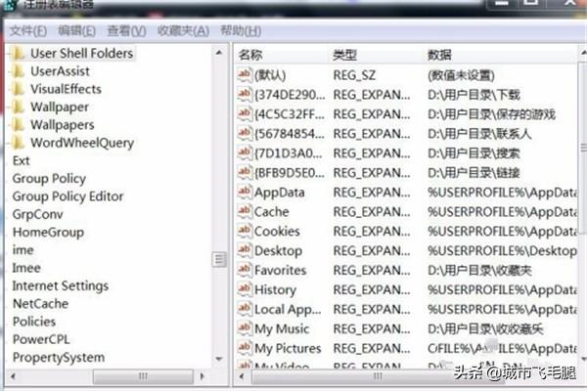This screenshot has width=587, height=391.
Task: Click the Wallpapers folder icon
Action: pyautogui.click(x=18, y=124)
